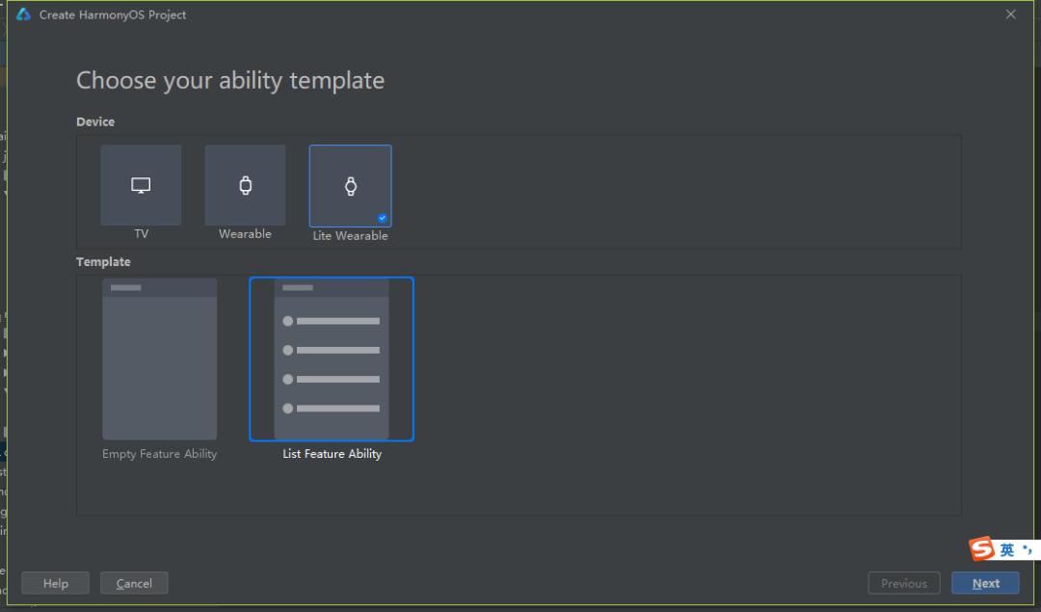Click the Lite Wearable watch icon
Image resolution: width=1041 pixels, height=612 pixels.
[x=350, y=186]
